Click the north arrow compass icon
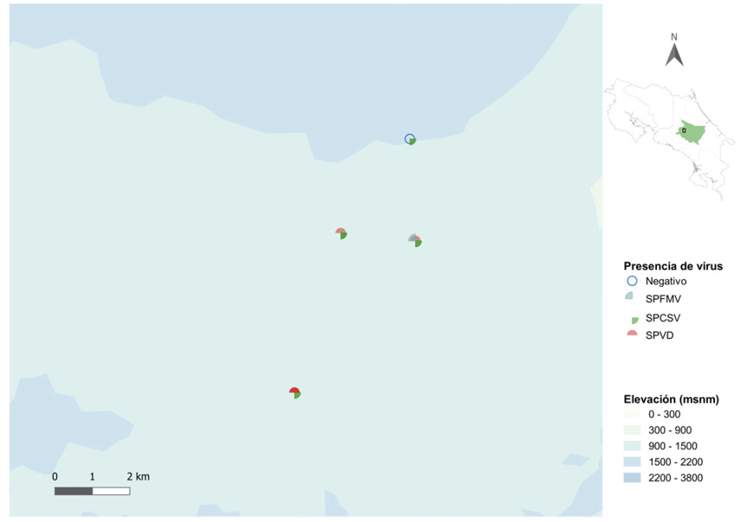 pyautogui.click(x=674, y=52)
